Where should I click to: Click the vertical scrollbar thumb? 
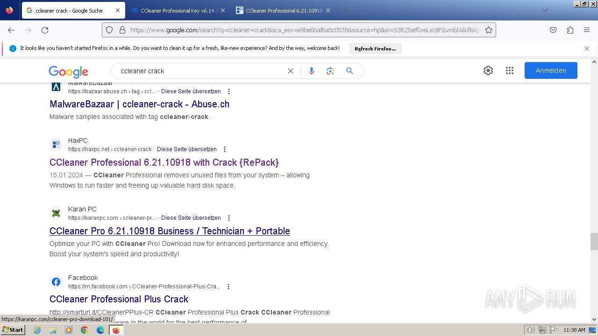click(594, 241)
